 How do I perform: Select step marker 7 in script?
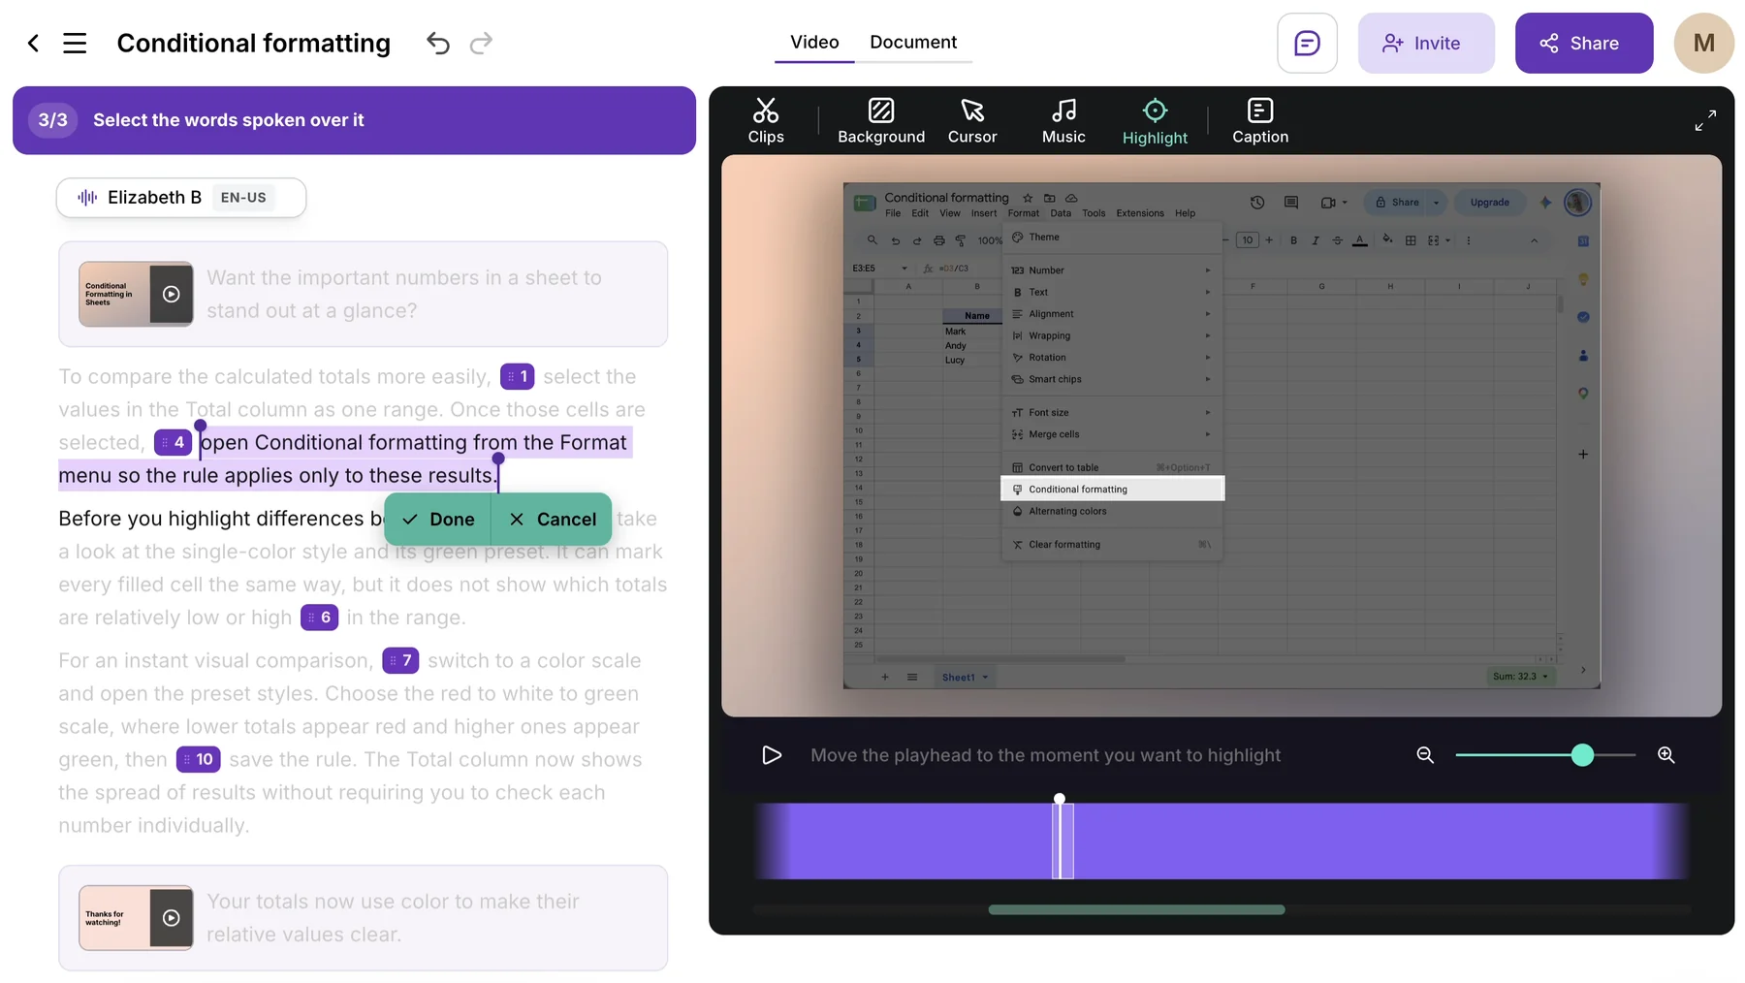[400, 660]
